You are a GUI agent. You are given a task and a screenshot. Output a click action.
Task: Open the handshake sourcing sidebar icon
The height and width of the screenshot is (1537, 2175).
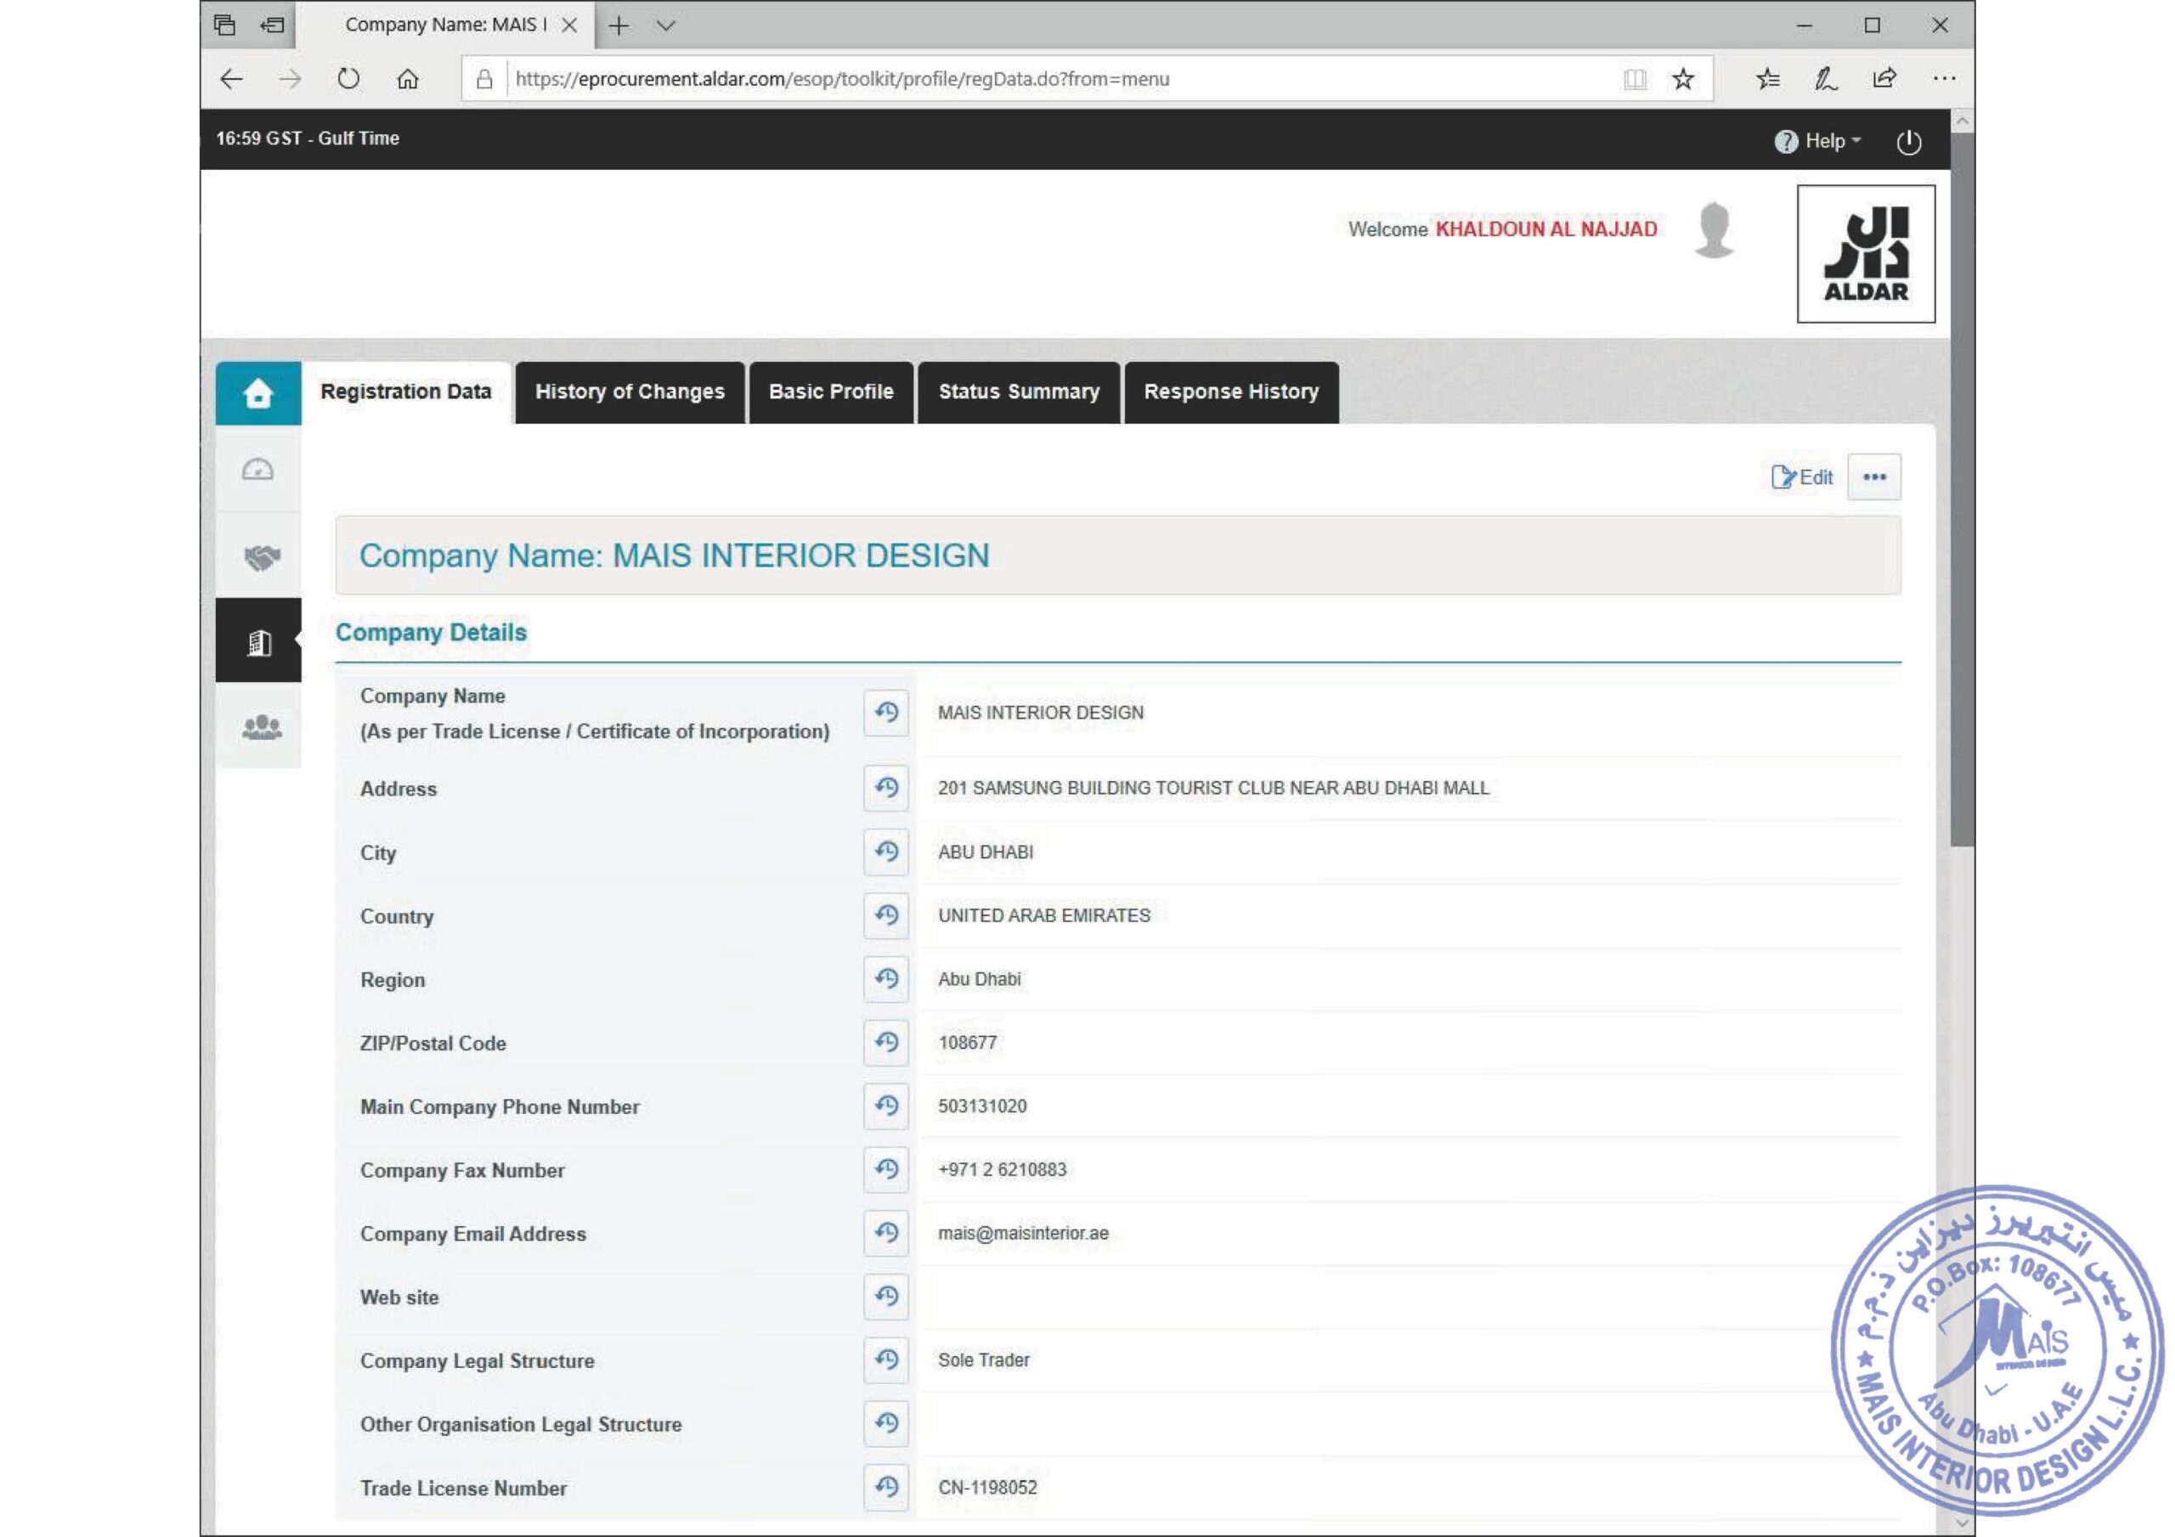[261, 557]
